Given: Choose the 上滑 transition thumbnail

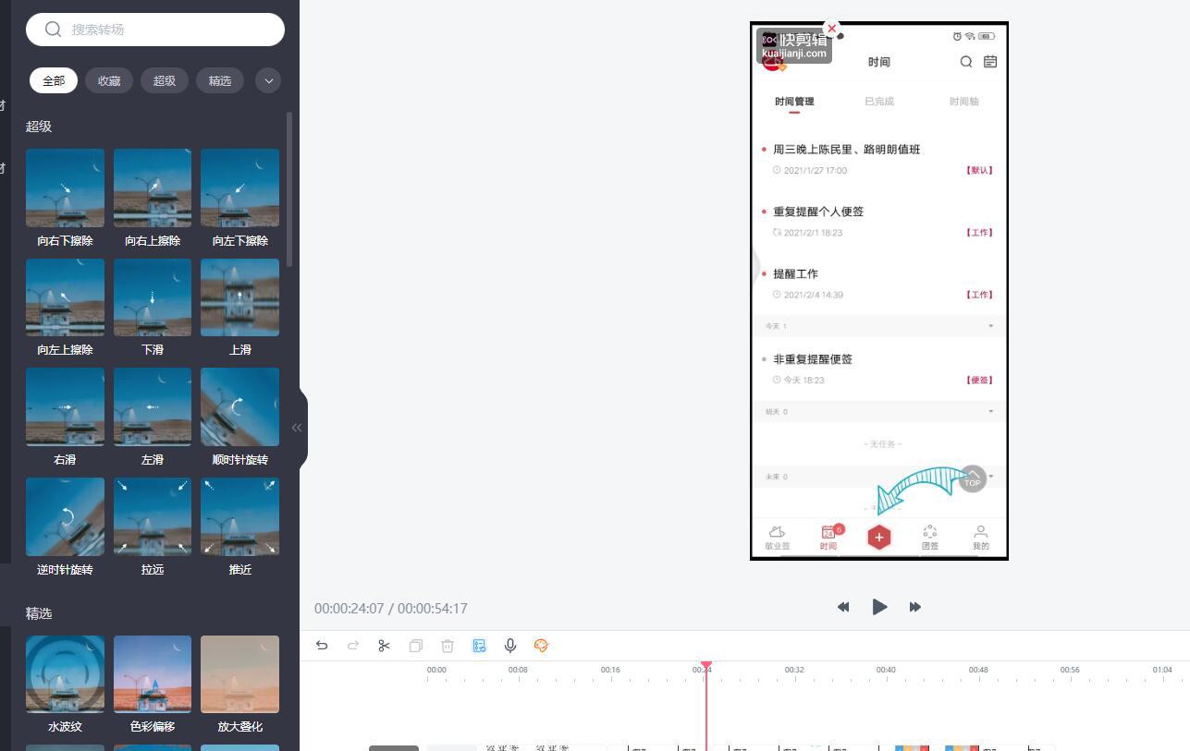Looking at the screenshot, I should click(x=239, y=297).
